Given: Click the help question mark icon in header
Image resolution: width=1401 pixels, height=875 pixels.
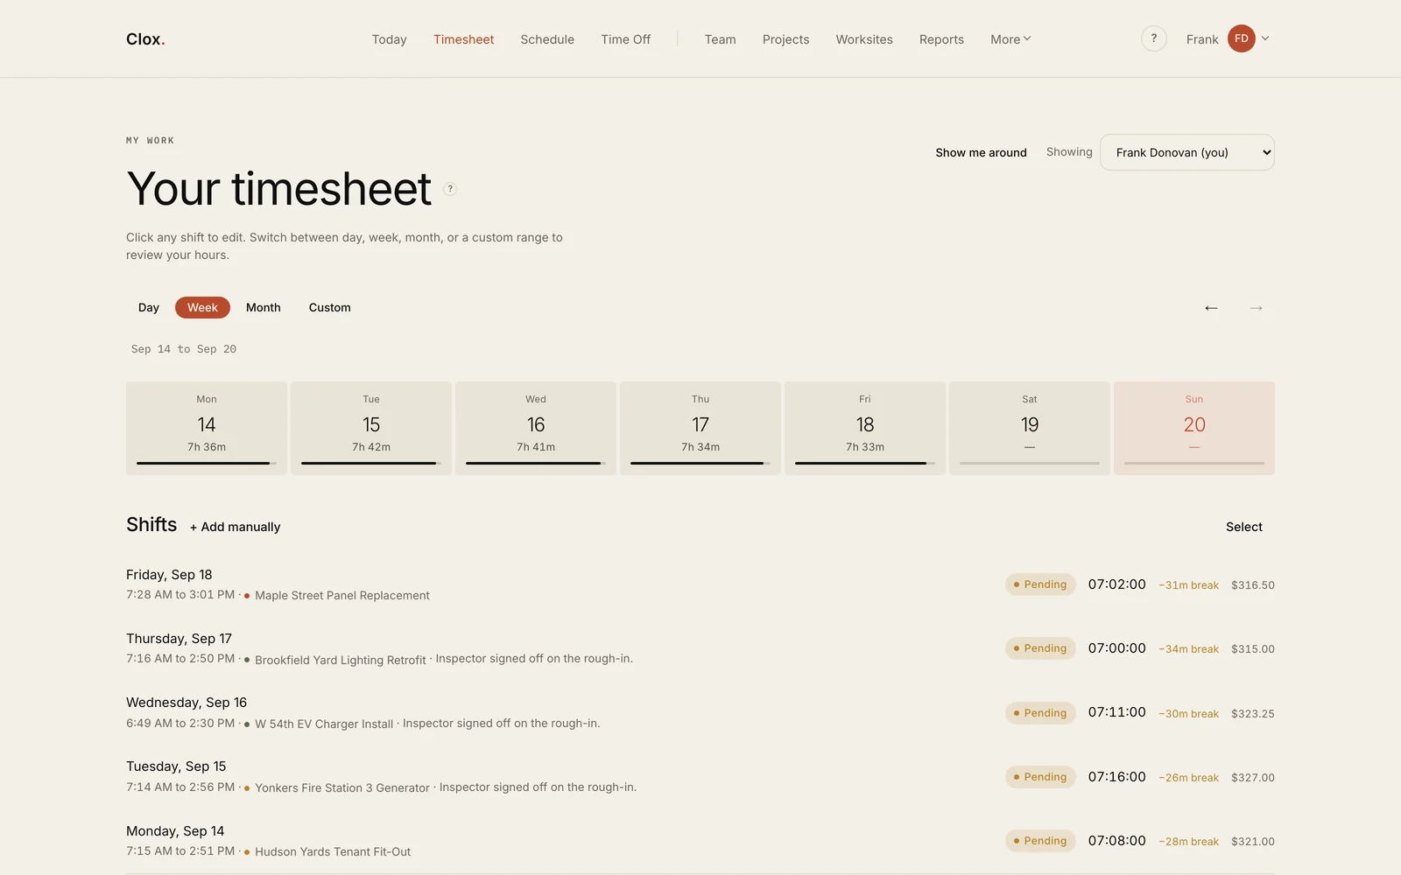Looking at the screenshot, I should pyautogui.click(x=1153, y=38).
